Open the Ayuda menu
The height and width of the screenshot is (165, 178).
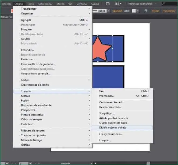coord(95,4)
